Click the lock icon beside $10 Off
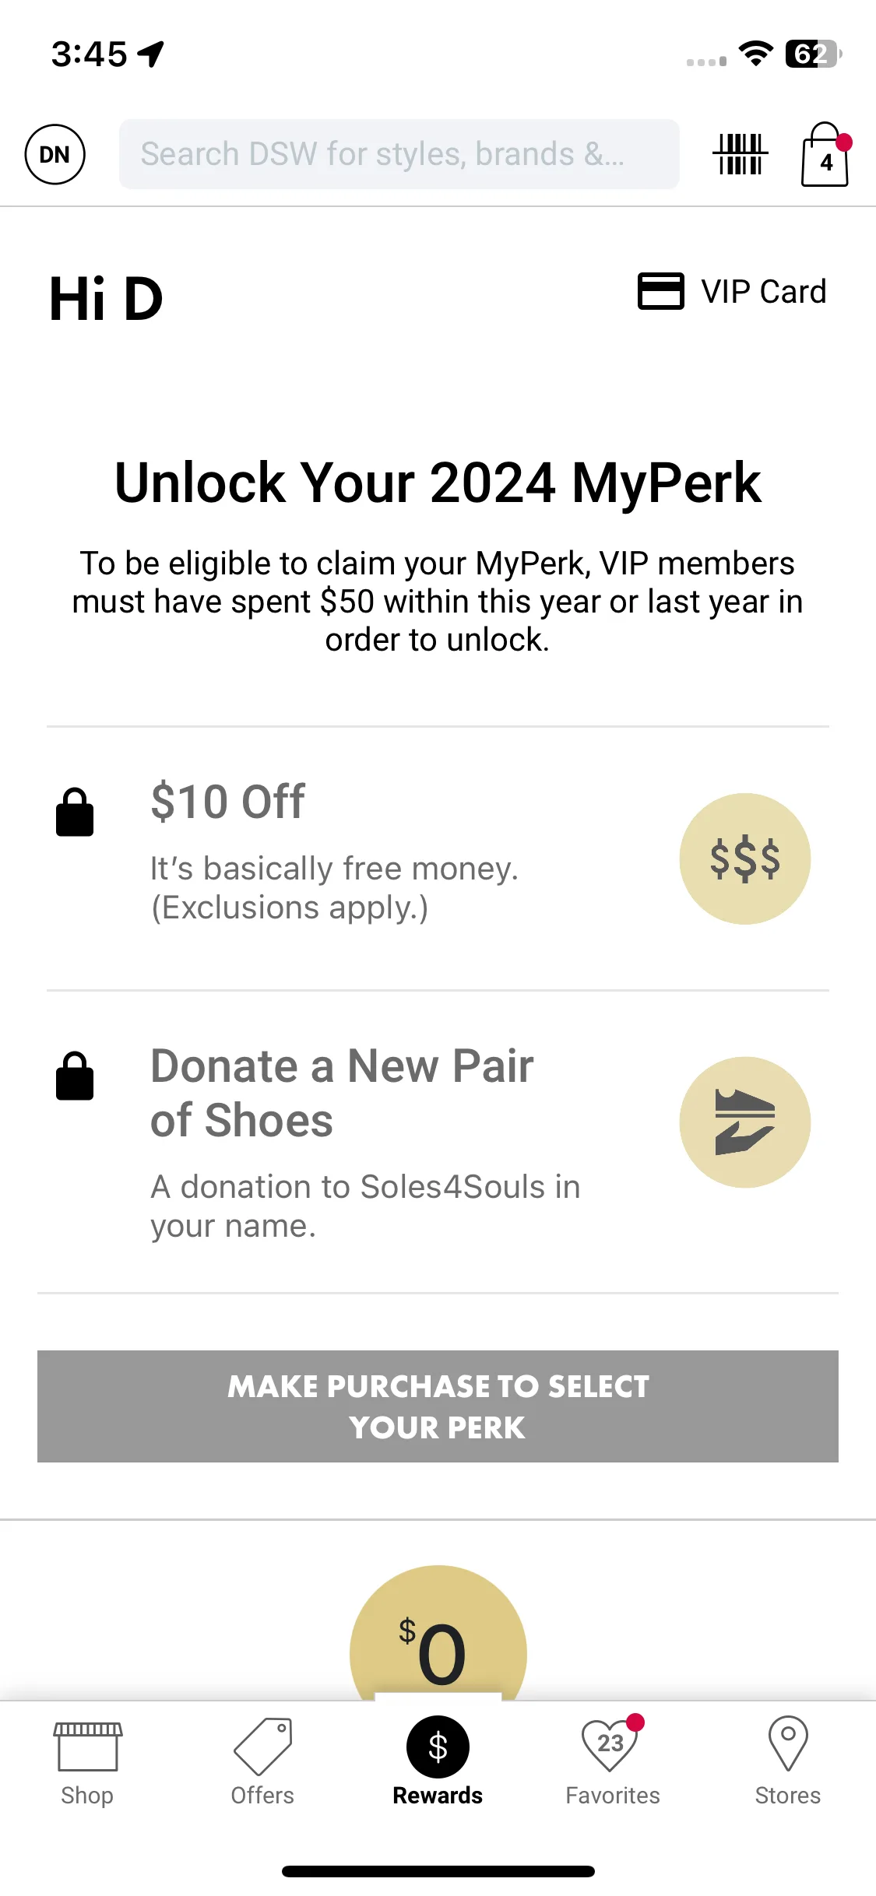The image size is (876, 1896). pyautogui.click(x=75, y=812)
